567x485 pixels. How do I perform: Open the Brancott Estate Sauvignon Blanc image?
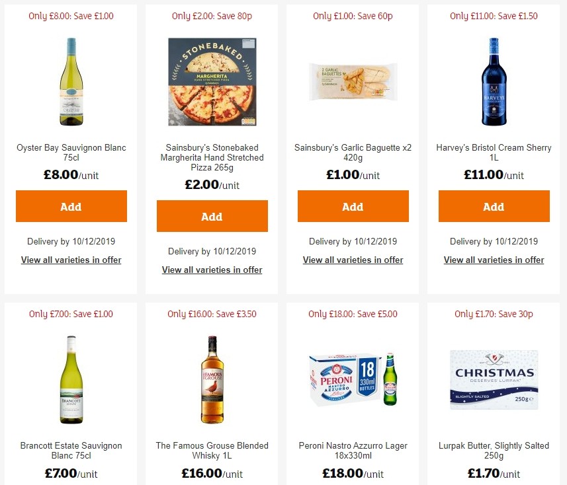coord(71,380)
